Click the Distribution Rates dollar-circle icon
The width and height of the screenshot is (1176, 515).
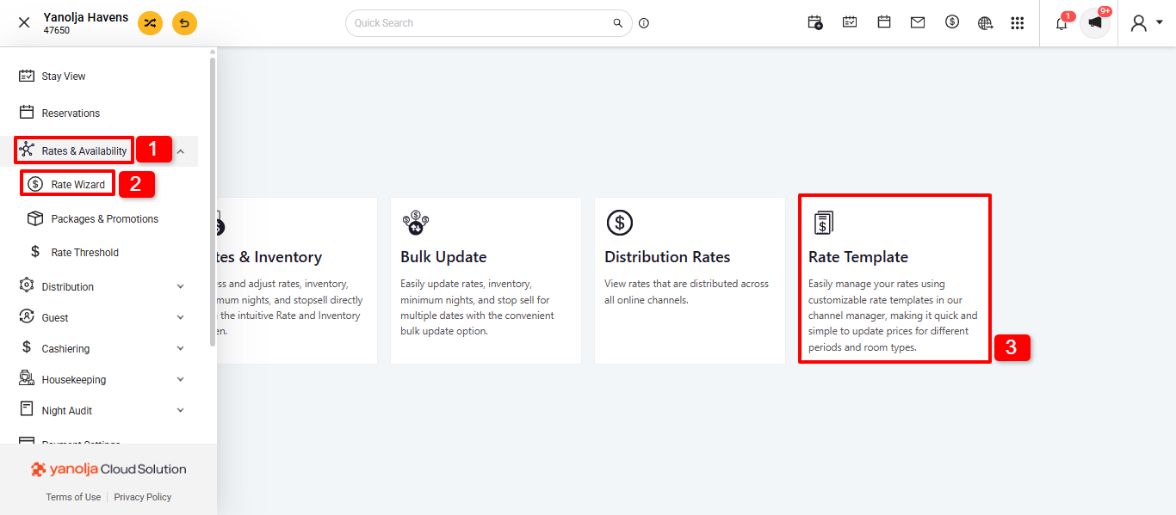(620, 223)
